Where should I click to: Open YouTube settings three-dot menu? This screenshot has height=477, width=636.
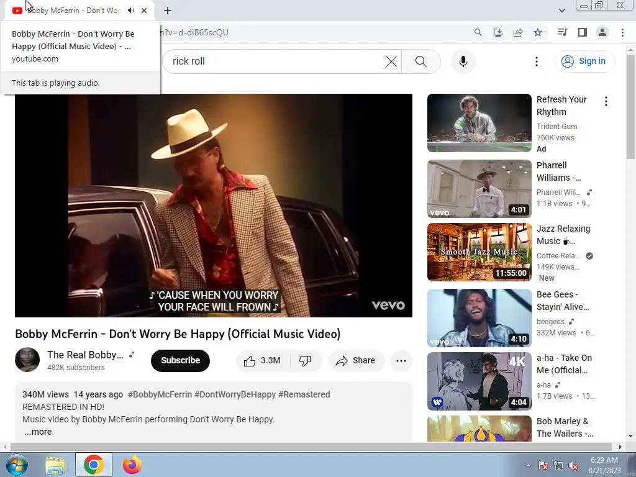[x=536, y=61]
